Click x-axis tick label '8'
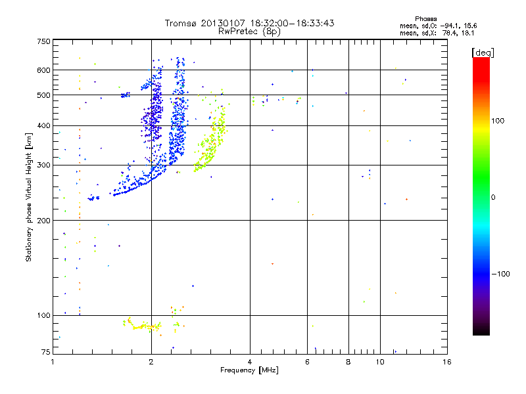526x394 pixels. point(348,362)
